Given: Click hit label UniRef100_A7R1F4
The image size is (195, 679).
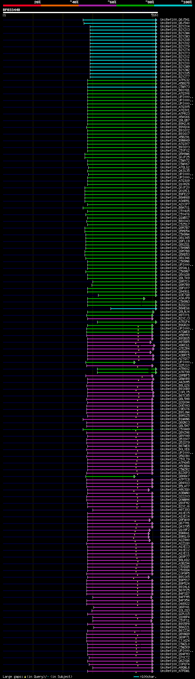Looking at the screenshot, I should click(x=175, y=322).
